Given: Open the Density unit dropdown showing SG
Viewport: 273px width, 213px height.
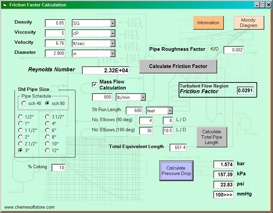Looking at the screenshot, I should click(113, 23).
